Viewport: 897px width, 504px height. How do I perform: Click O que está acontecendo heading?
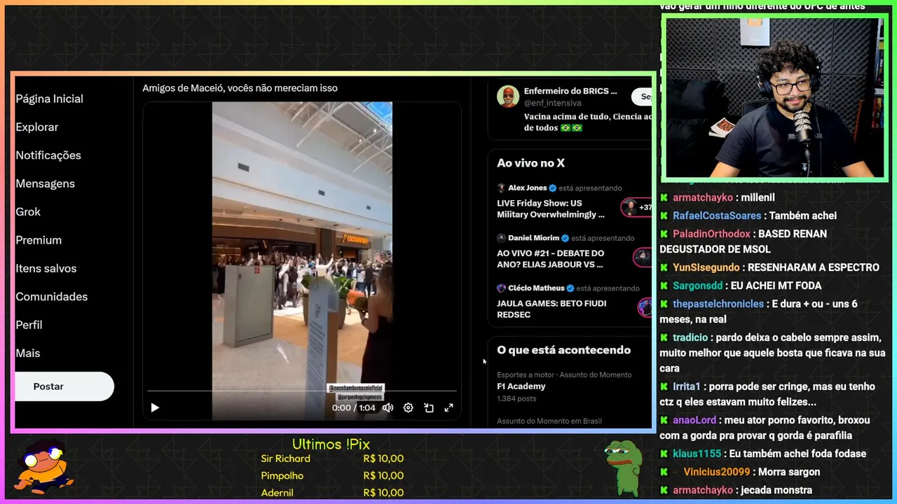tap(563, 350)
